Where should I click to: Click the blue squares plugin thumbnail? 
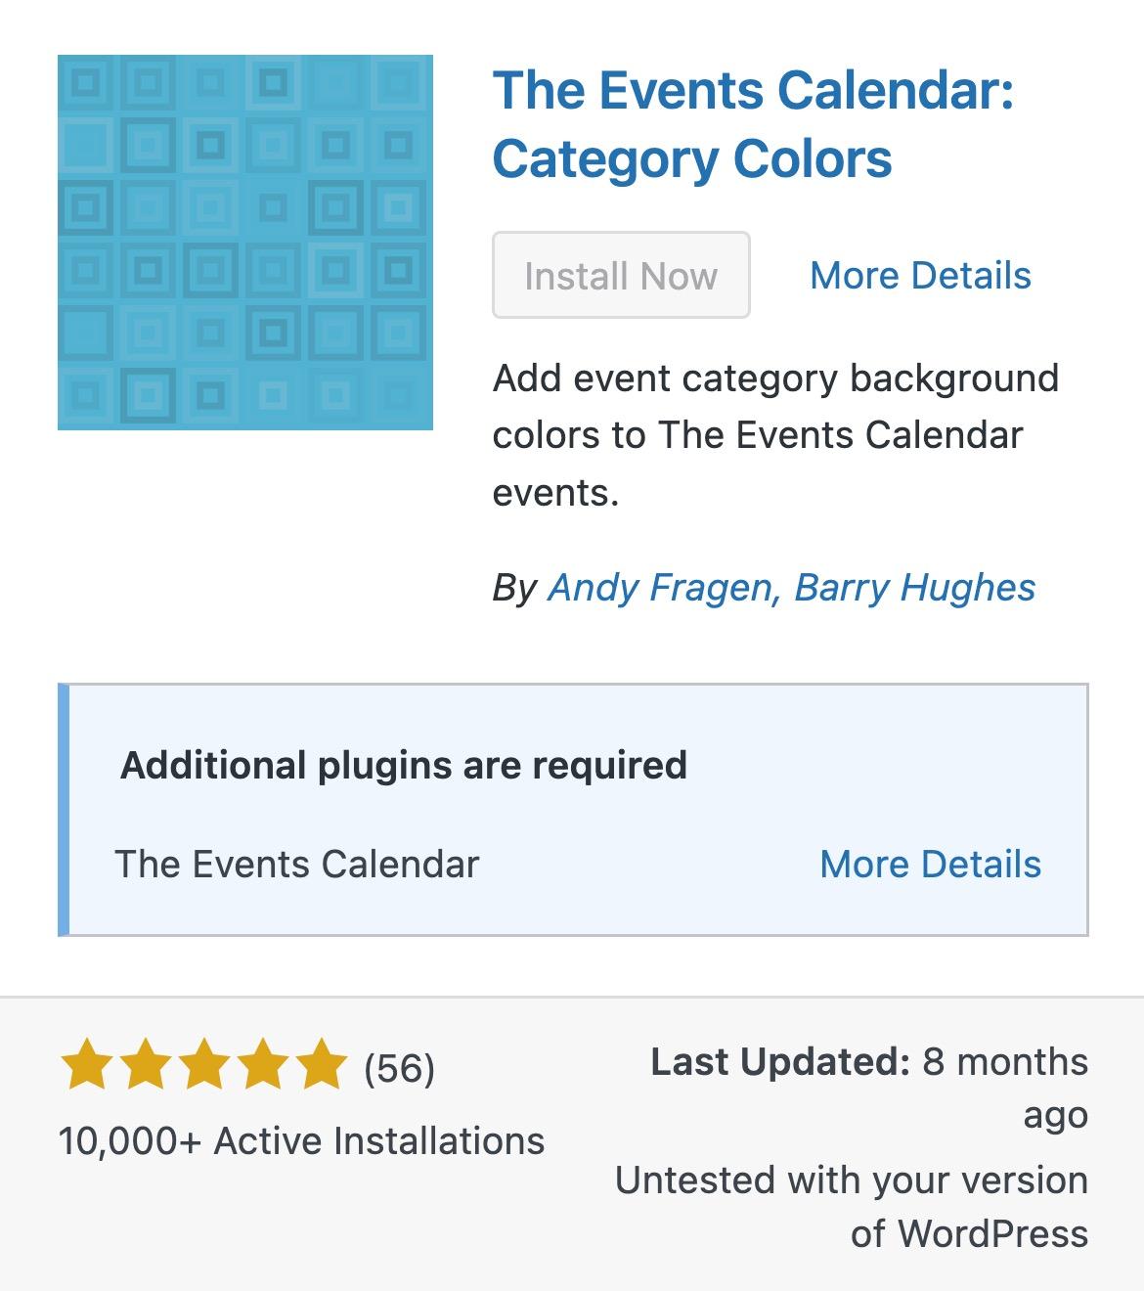[244, 242]
